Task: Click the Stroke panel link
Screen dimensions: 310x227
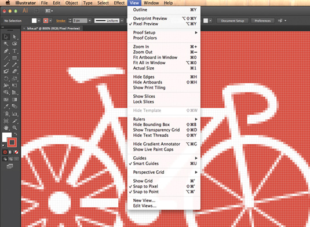Action: tap(61, 21)
